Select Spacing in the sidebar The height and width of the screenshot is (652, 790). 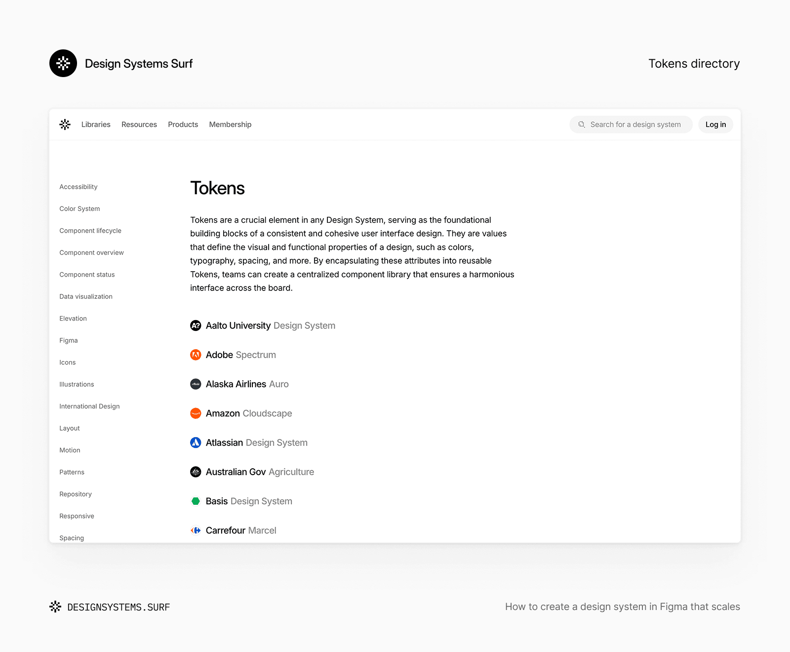tap(72, 538)
